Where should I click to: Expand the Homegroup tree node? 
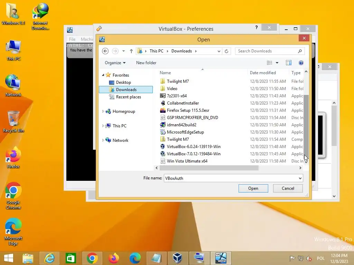pyautogui.click(x=103, y=111)
